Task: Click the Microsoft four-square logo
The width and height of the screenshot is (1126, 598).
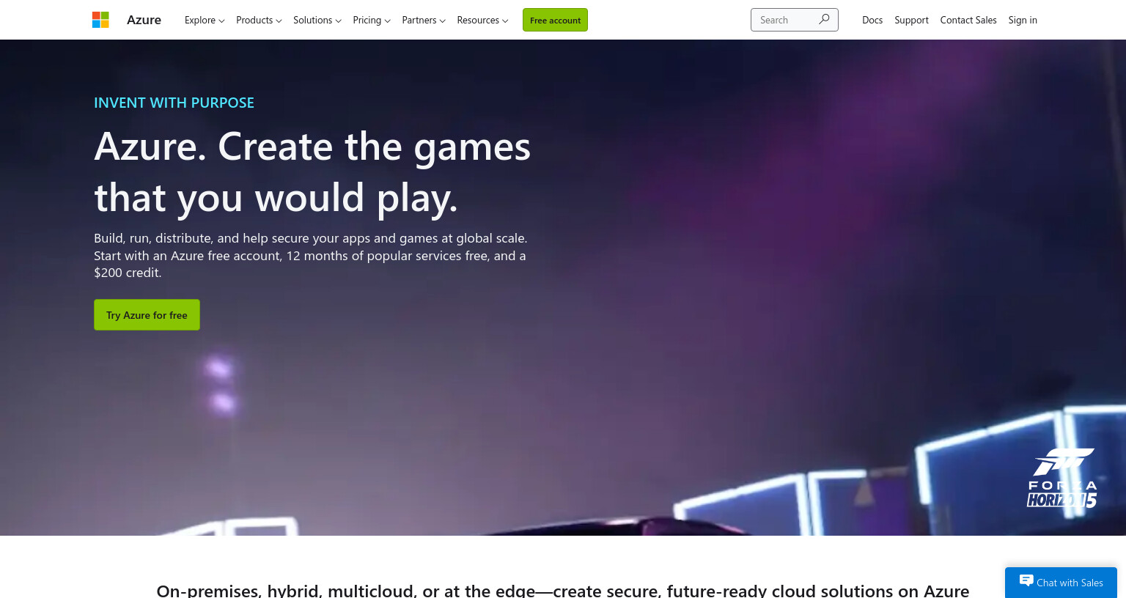Action: pos(100,20)
